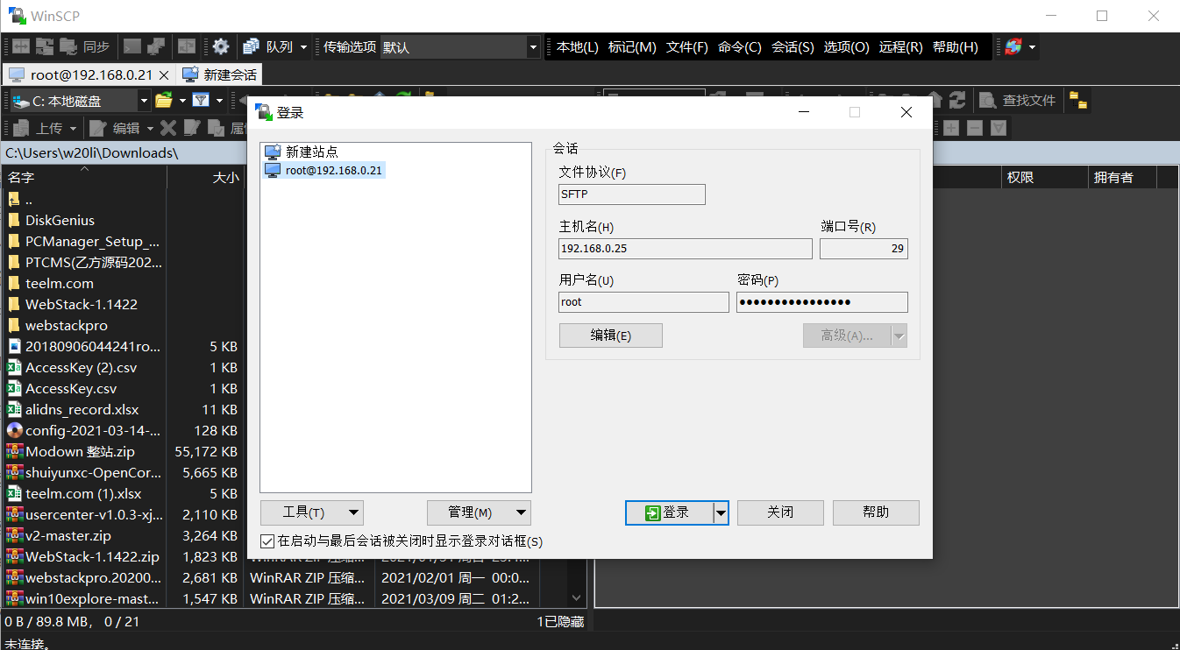Open the 标记(M) menu
The width and height of the screenshot is (1180, 650).
(632, 46)
